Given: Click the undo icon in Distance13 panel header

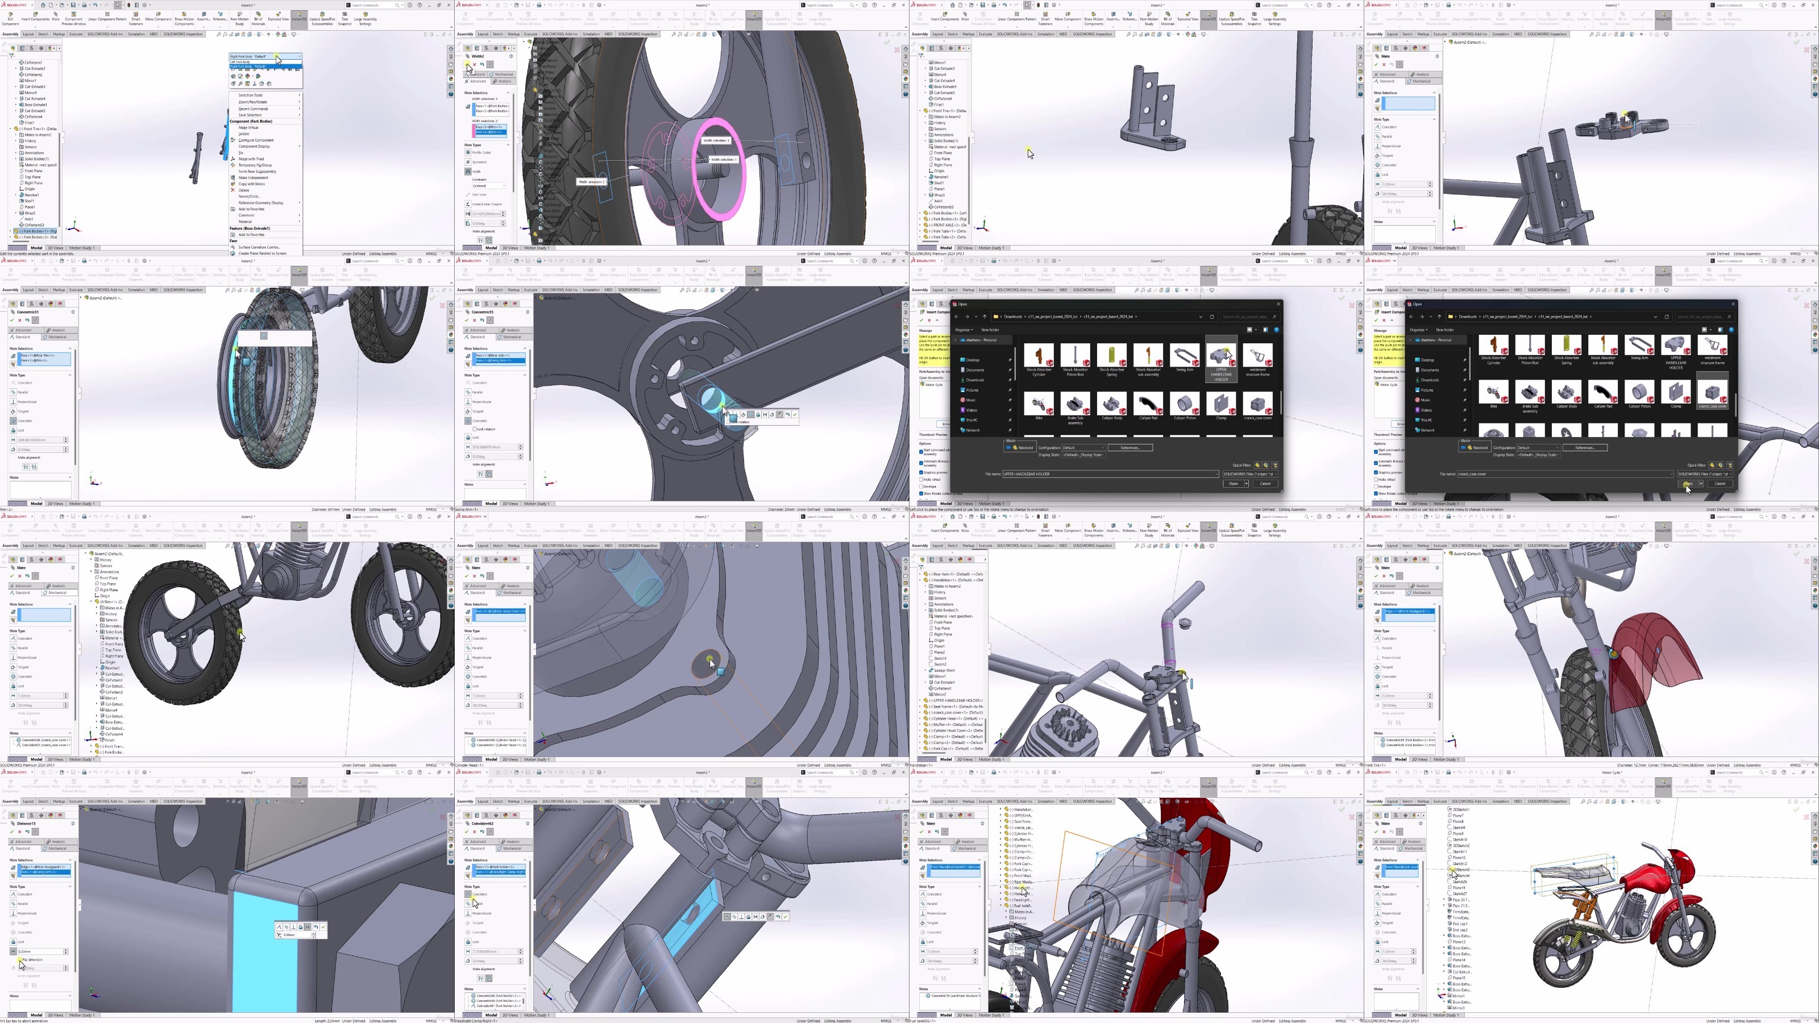Looking at the screenshot, I should tap(27, 831).
